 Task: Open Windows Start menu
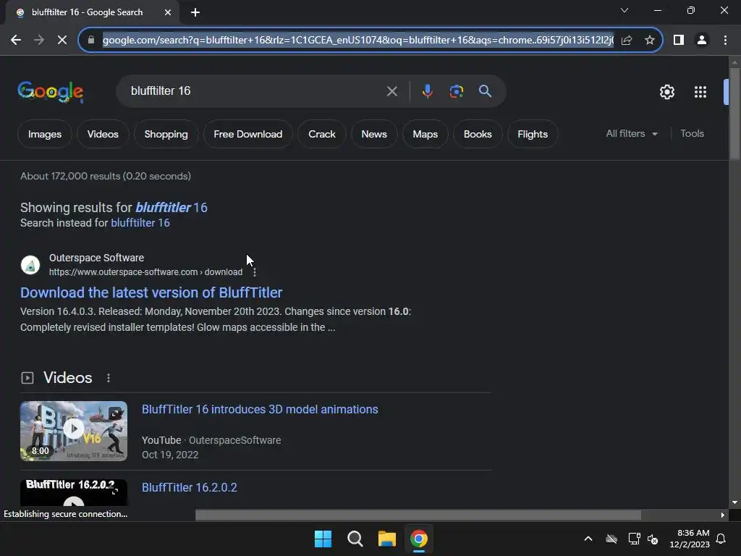pyautogui.click(x=323, y=539)
